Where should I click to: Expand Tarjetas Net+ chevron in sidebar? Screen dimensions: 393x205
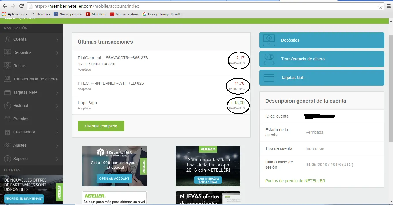point(57,93)
